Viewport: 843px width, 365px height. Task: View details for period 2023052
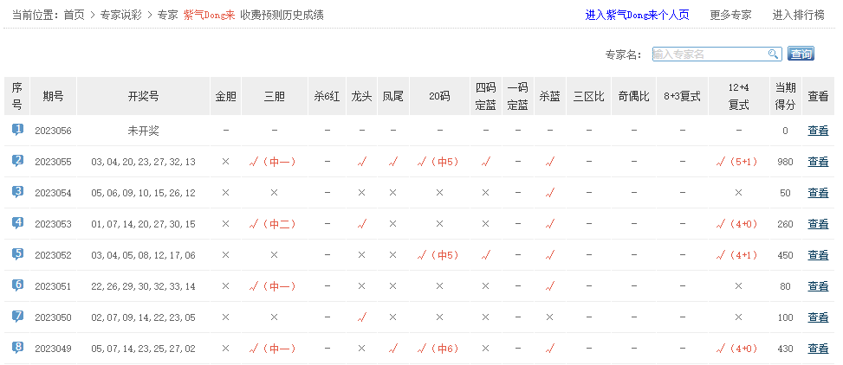pyautogui.click(x=817, y=255)
